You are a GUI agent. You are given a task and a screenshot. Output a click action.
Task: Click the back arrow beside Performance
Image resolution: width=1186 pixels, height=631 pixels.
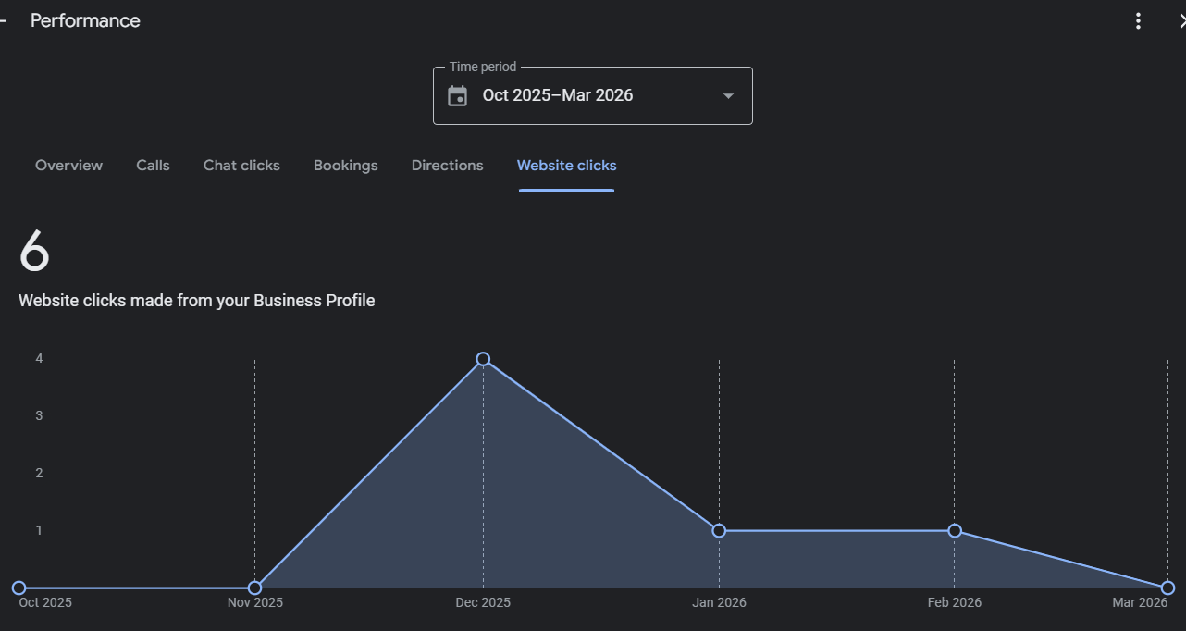tap(4, 20)
